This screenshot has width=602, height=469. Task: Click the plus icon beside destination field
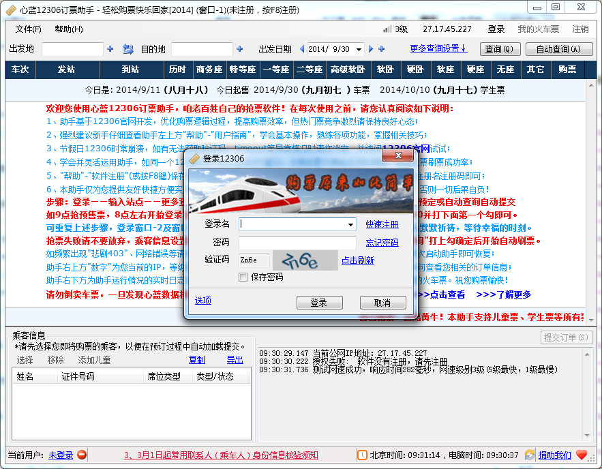(x=240, y=49)
